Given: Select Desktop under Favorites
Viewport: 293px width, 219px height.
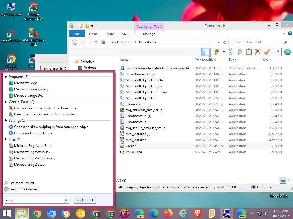Looking at the screenshot, I should click(x=90, y=68).
